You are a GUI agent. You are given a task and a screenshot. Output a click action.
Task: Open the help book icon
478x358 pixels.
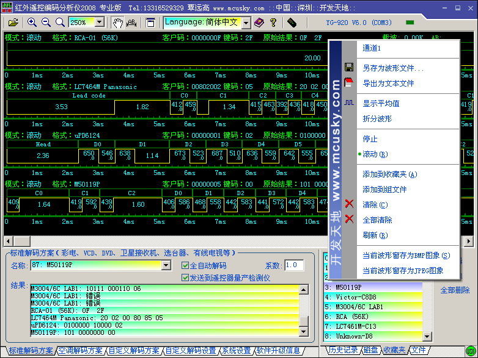[x=259, y=23]
